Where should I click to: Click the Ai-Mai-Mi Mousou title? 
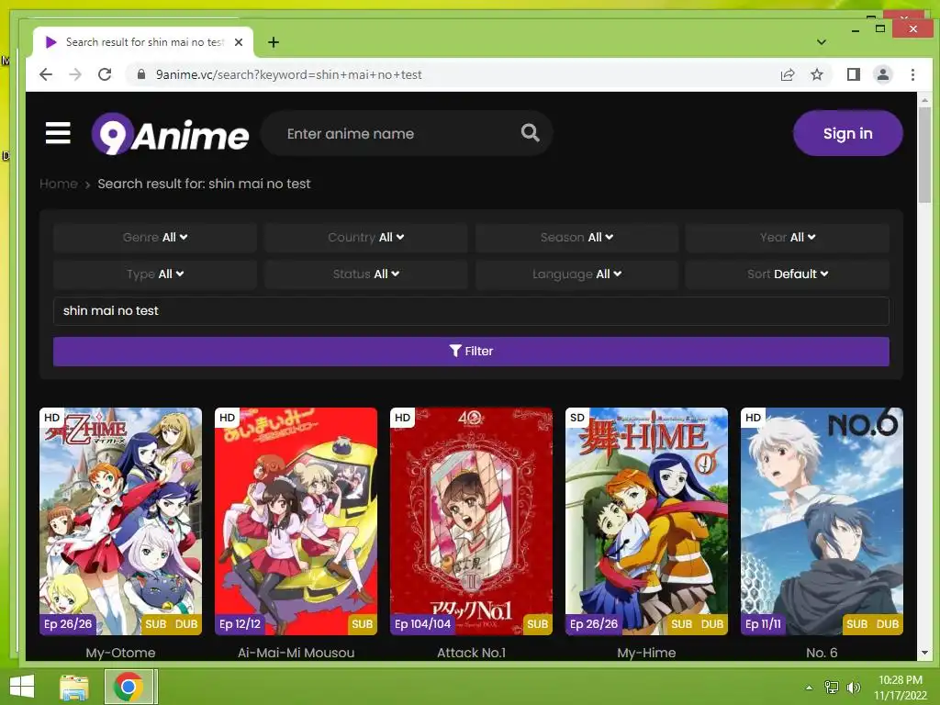tap(297, 653)
